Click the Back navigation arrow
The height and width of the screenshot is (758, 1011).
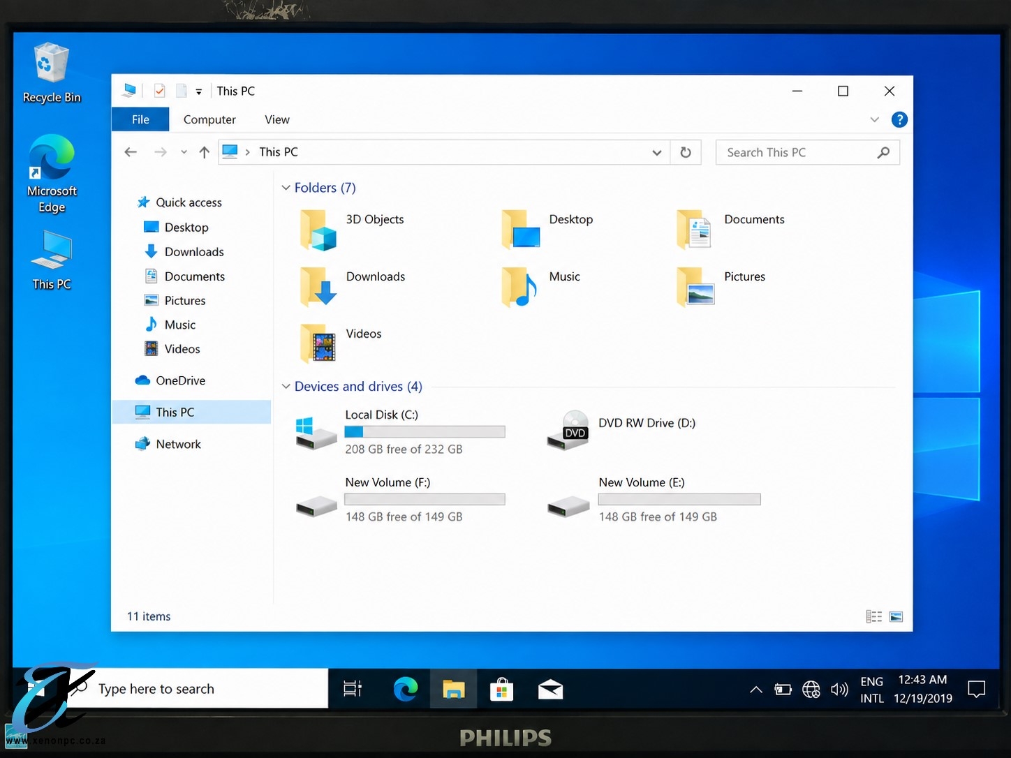131,152
